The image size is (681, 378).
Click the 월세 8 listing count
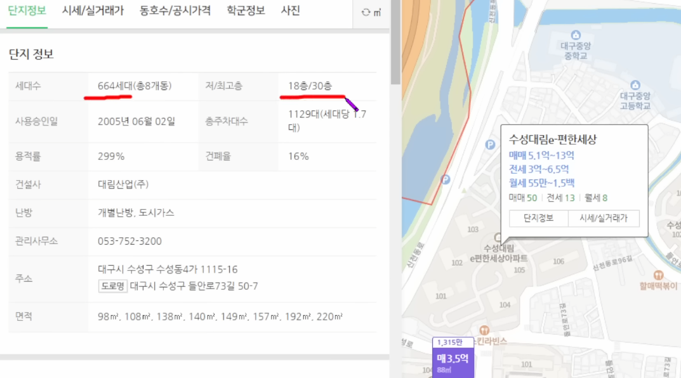click(596, 198)
